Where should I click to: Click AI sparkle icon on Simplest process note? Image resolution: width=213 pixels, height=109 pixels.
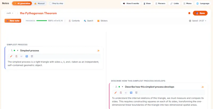pyautogui.click(x=98, y=51)
